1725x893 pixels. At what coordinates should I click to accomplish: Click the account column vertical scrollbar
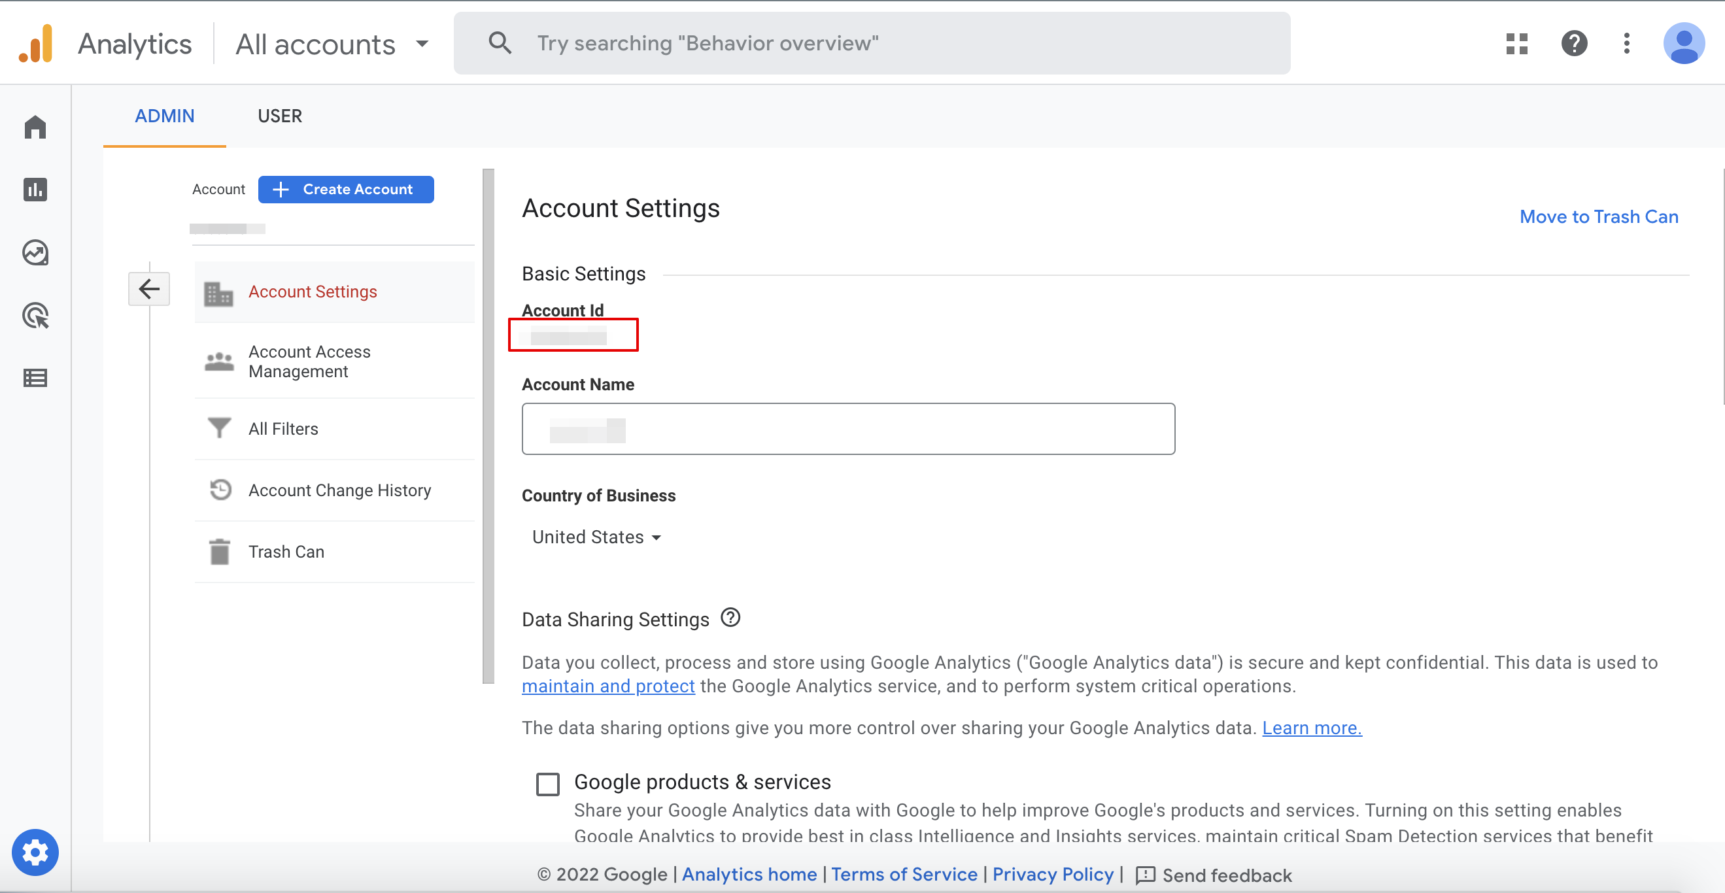488,426
